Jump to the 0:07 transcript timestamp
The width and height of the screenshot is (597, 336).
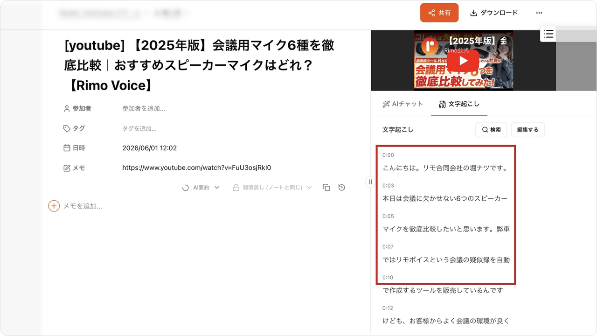pyautogui.click(x=388, y=246)
